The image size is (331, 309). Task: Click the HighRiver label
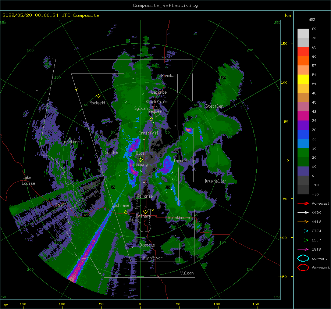click(x=153, y=258)
